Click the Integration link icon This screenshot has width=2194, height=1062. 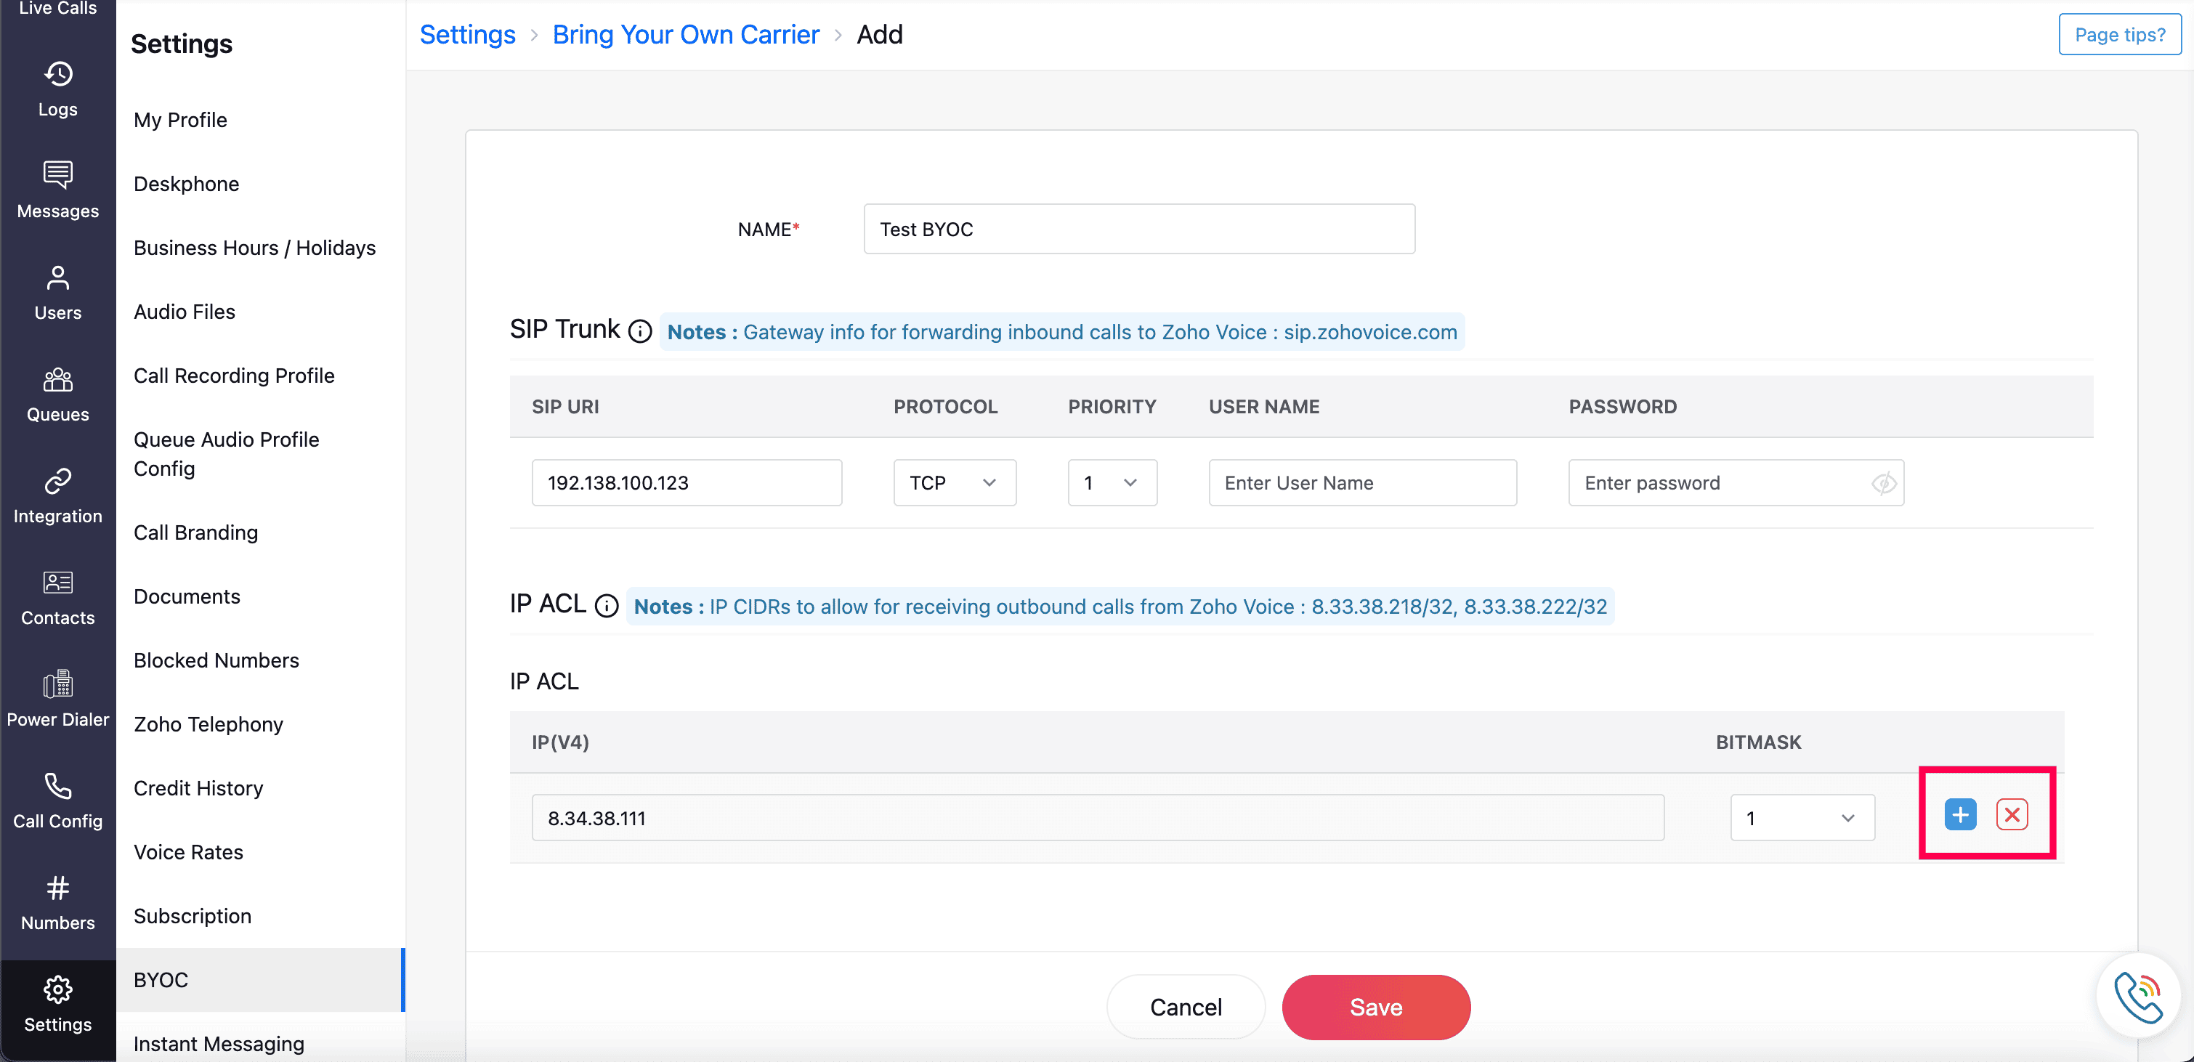(58, 481)
